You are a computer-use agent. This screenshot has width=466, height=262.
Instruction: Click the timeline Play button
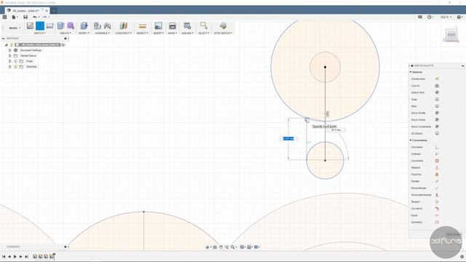pyautogui.click(x=15, y=257)
